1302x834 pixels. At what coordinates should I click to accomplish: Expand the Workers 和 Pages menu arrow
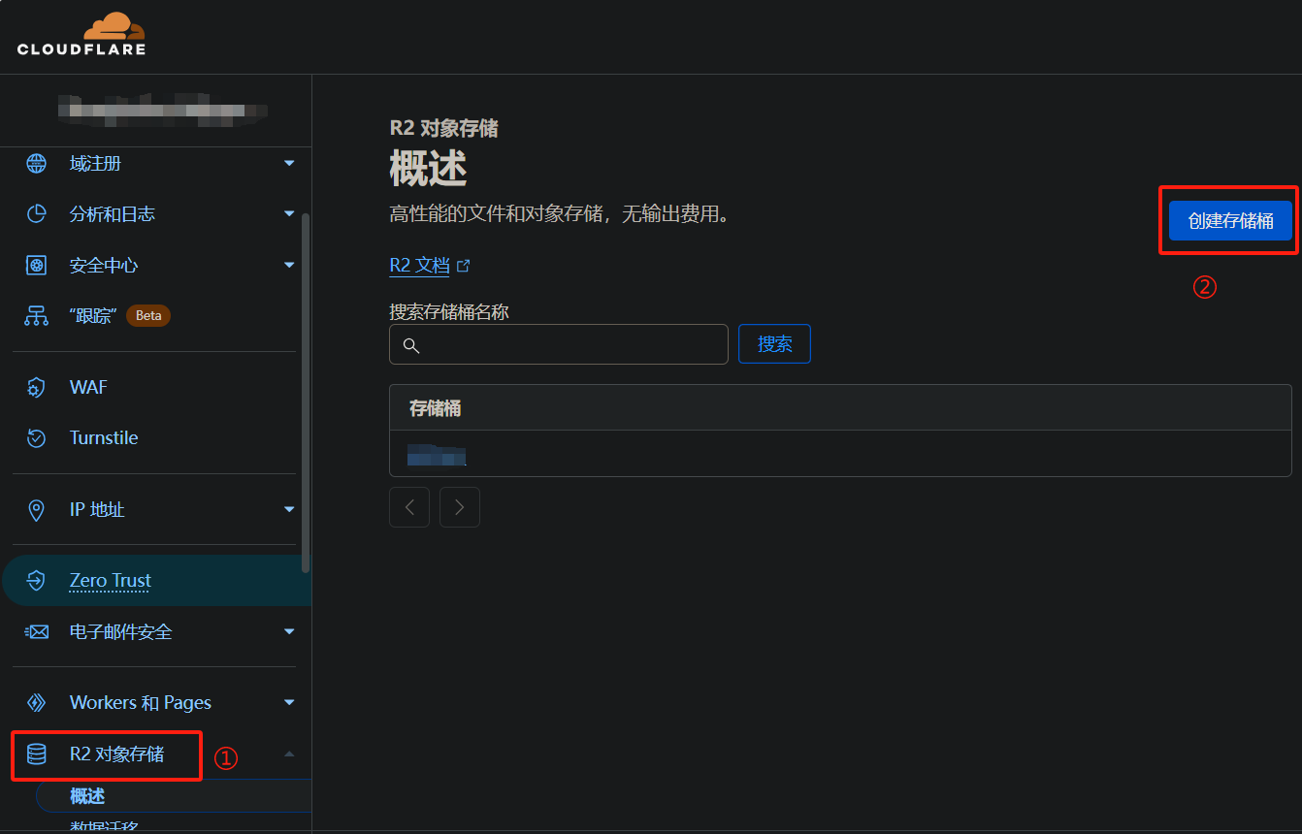(289, 702)
